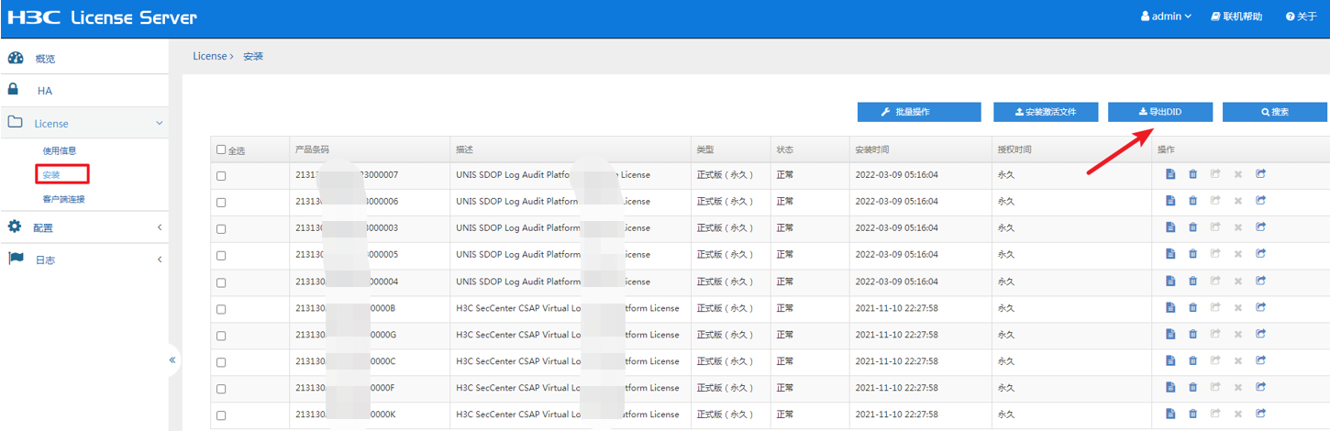
Task: Click the 导出DID button
Action: click(x=1160, y=112)
